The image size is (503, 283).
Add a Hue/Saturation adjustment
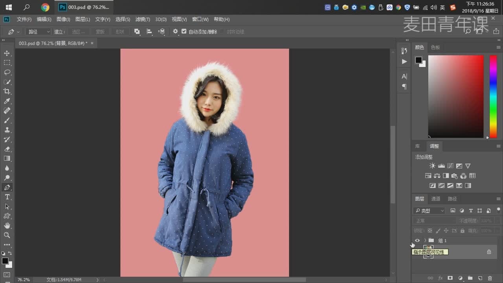(428, 176)
